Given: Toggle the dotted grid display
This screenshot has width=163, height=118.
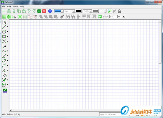Looking at the screenshot, I should point(25,17).
